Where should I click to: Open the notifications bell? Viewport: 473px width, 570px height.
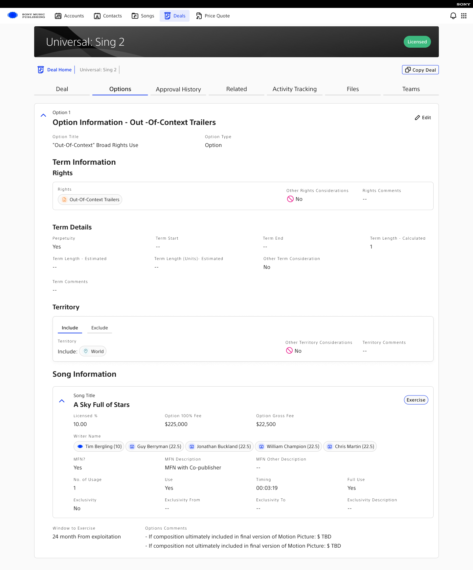453,16
